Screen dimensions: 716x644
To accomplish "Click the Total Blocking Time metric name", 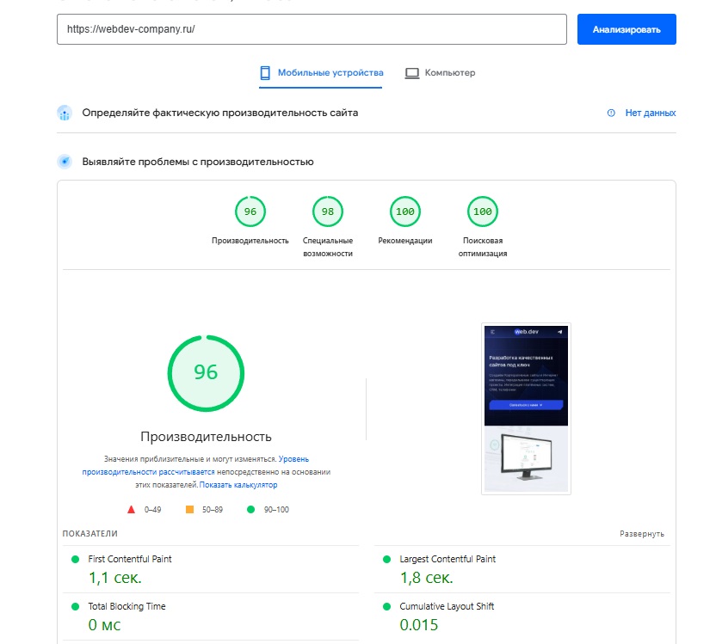I will click(127, 606).
